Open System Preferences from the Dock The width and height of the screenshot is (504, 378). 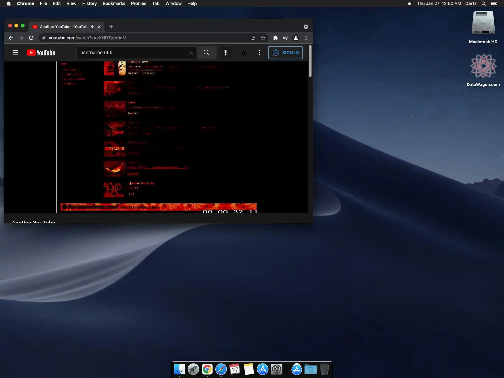click(x=277, y=369)
